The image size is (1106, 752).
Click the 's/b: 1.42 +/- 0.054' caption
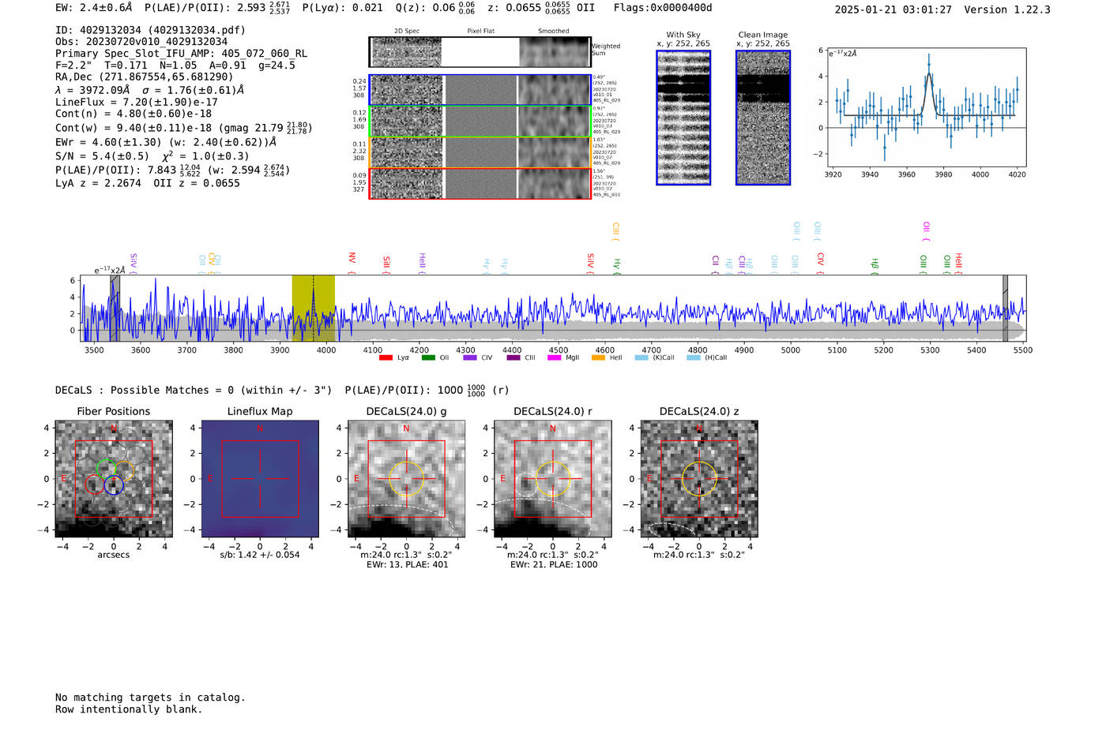pos(260,555)
